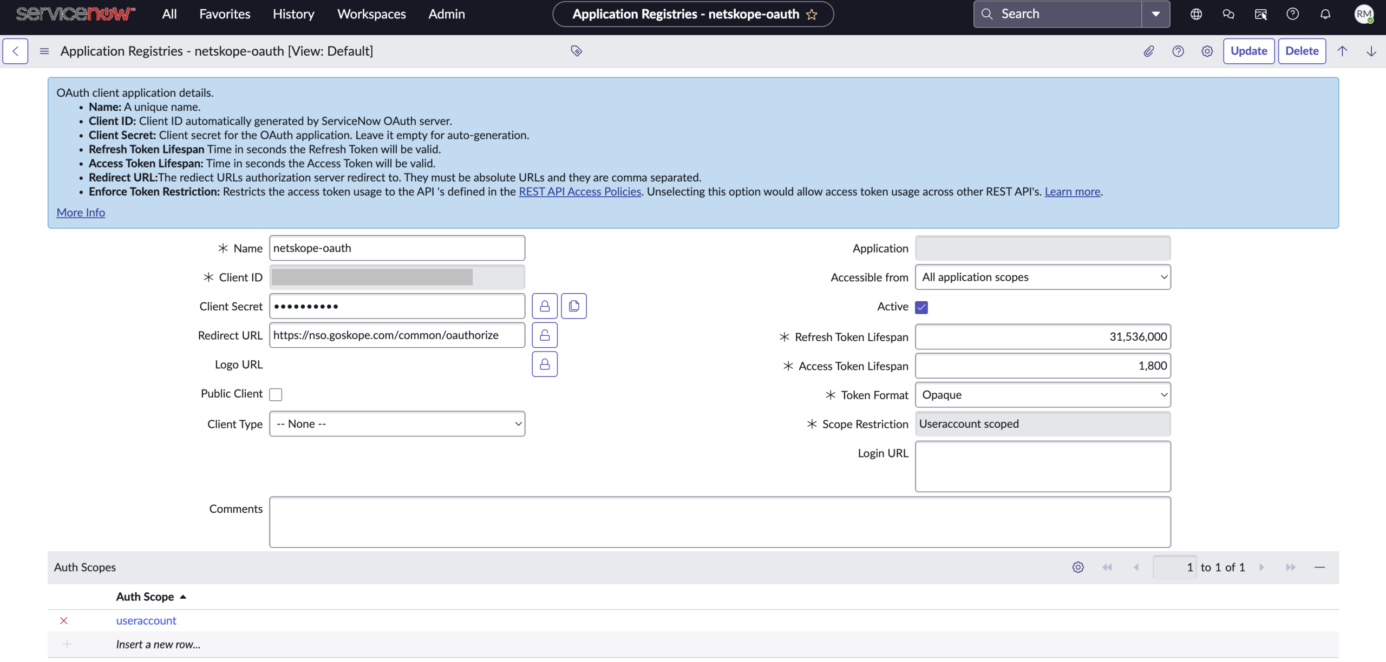1386x662 pixels.
Task: Check the Public Client checkbox
Action: pos(276,394)
